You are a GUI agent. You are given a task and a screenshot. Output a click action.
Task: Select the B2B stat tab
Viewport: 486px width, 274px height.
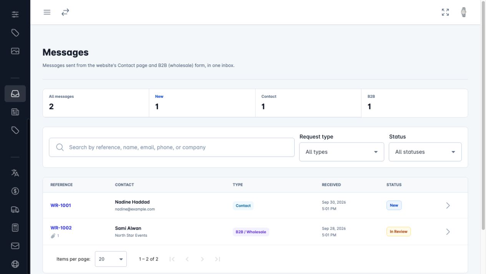click(x=415, y=103)
